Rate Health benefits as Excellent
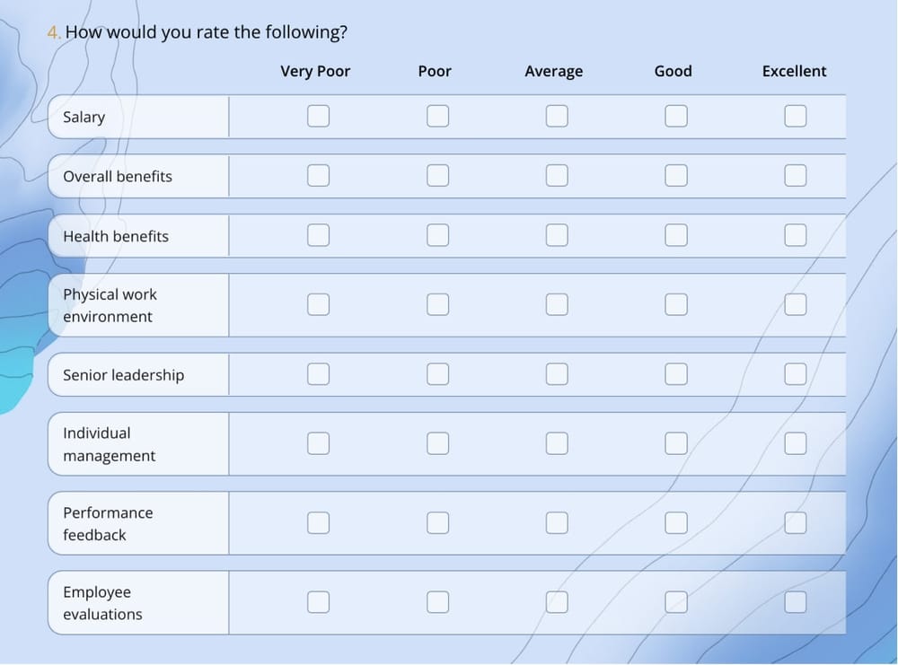 [795, 235]
